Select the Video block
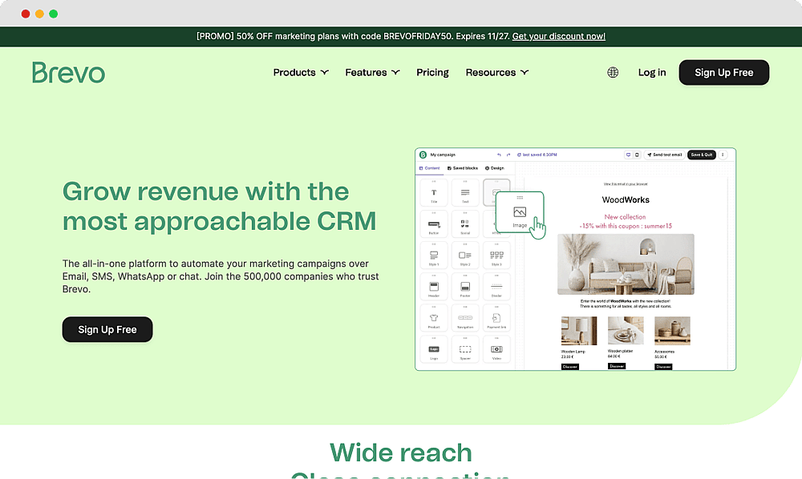Viewport: 802px width, 479px height. point(496,350)
